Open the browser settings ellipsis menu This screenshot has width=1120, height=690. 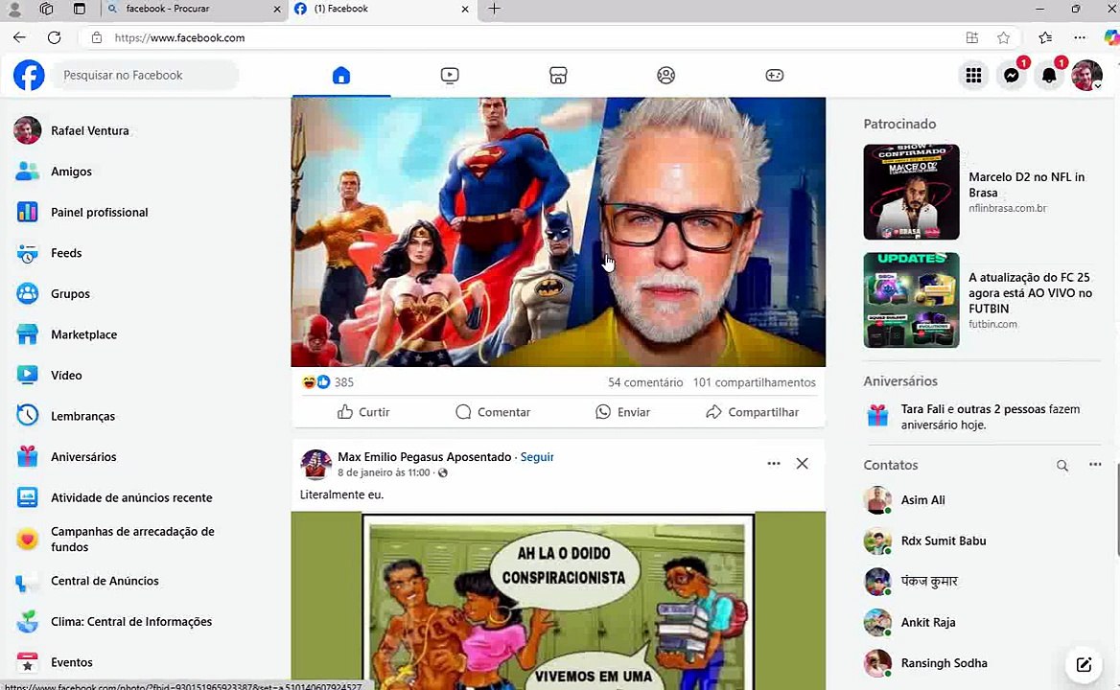1080,37
